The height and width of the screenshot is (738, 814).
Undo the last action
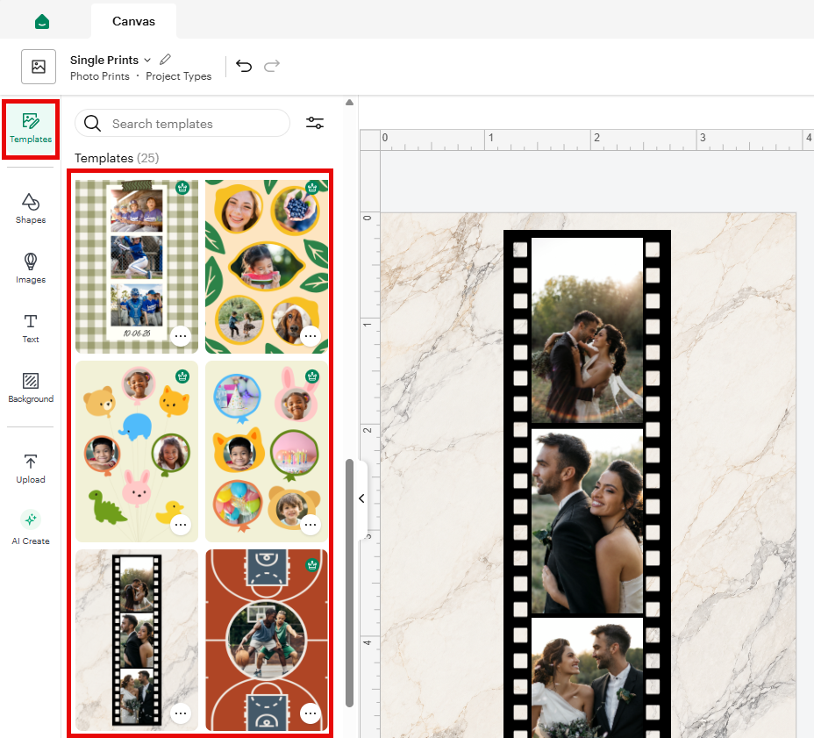point(244,66)
